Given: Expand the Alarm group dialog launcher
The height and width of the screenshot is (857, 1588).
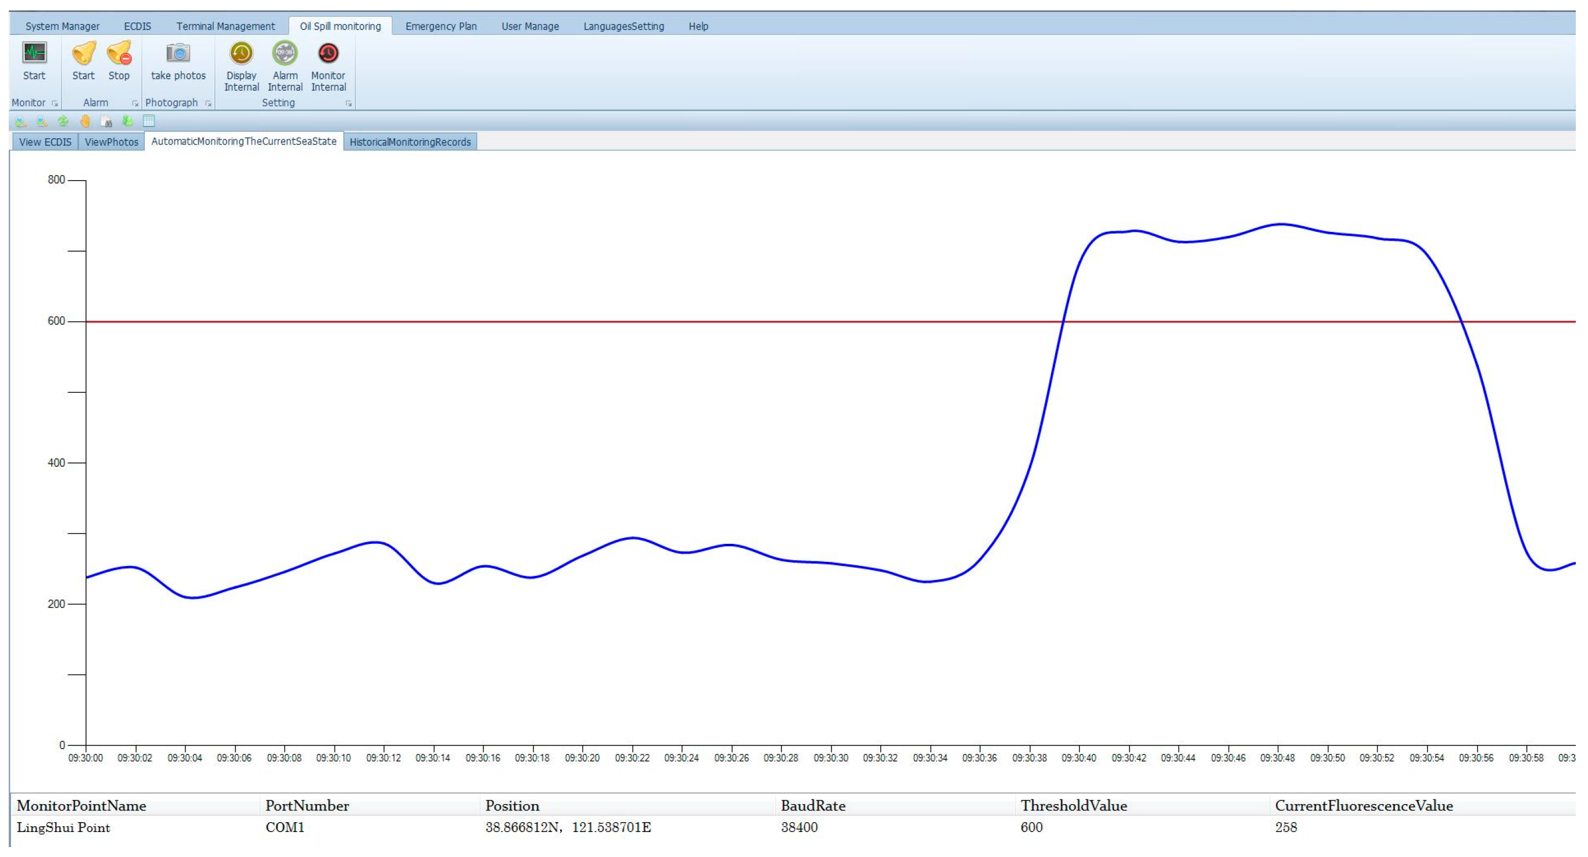Looking at the screenshot, I should 135,103.
